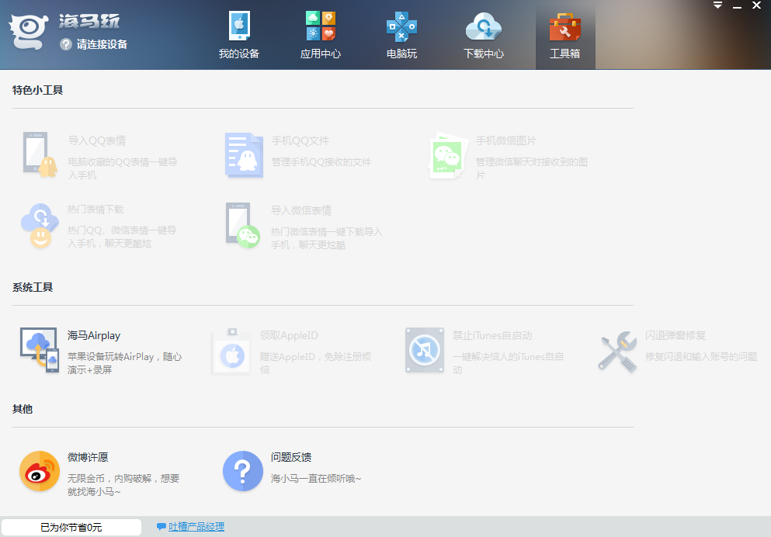Viewport: 771px width, 537px height.
Task: Click the 热门表情下载 title
Action: [x=96, y=210]
